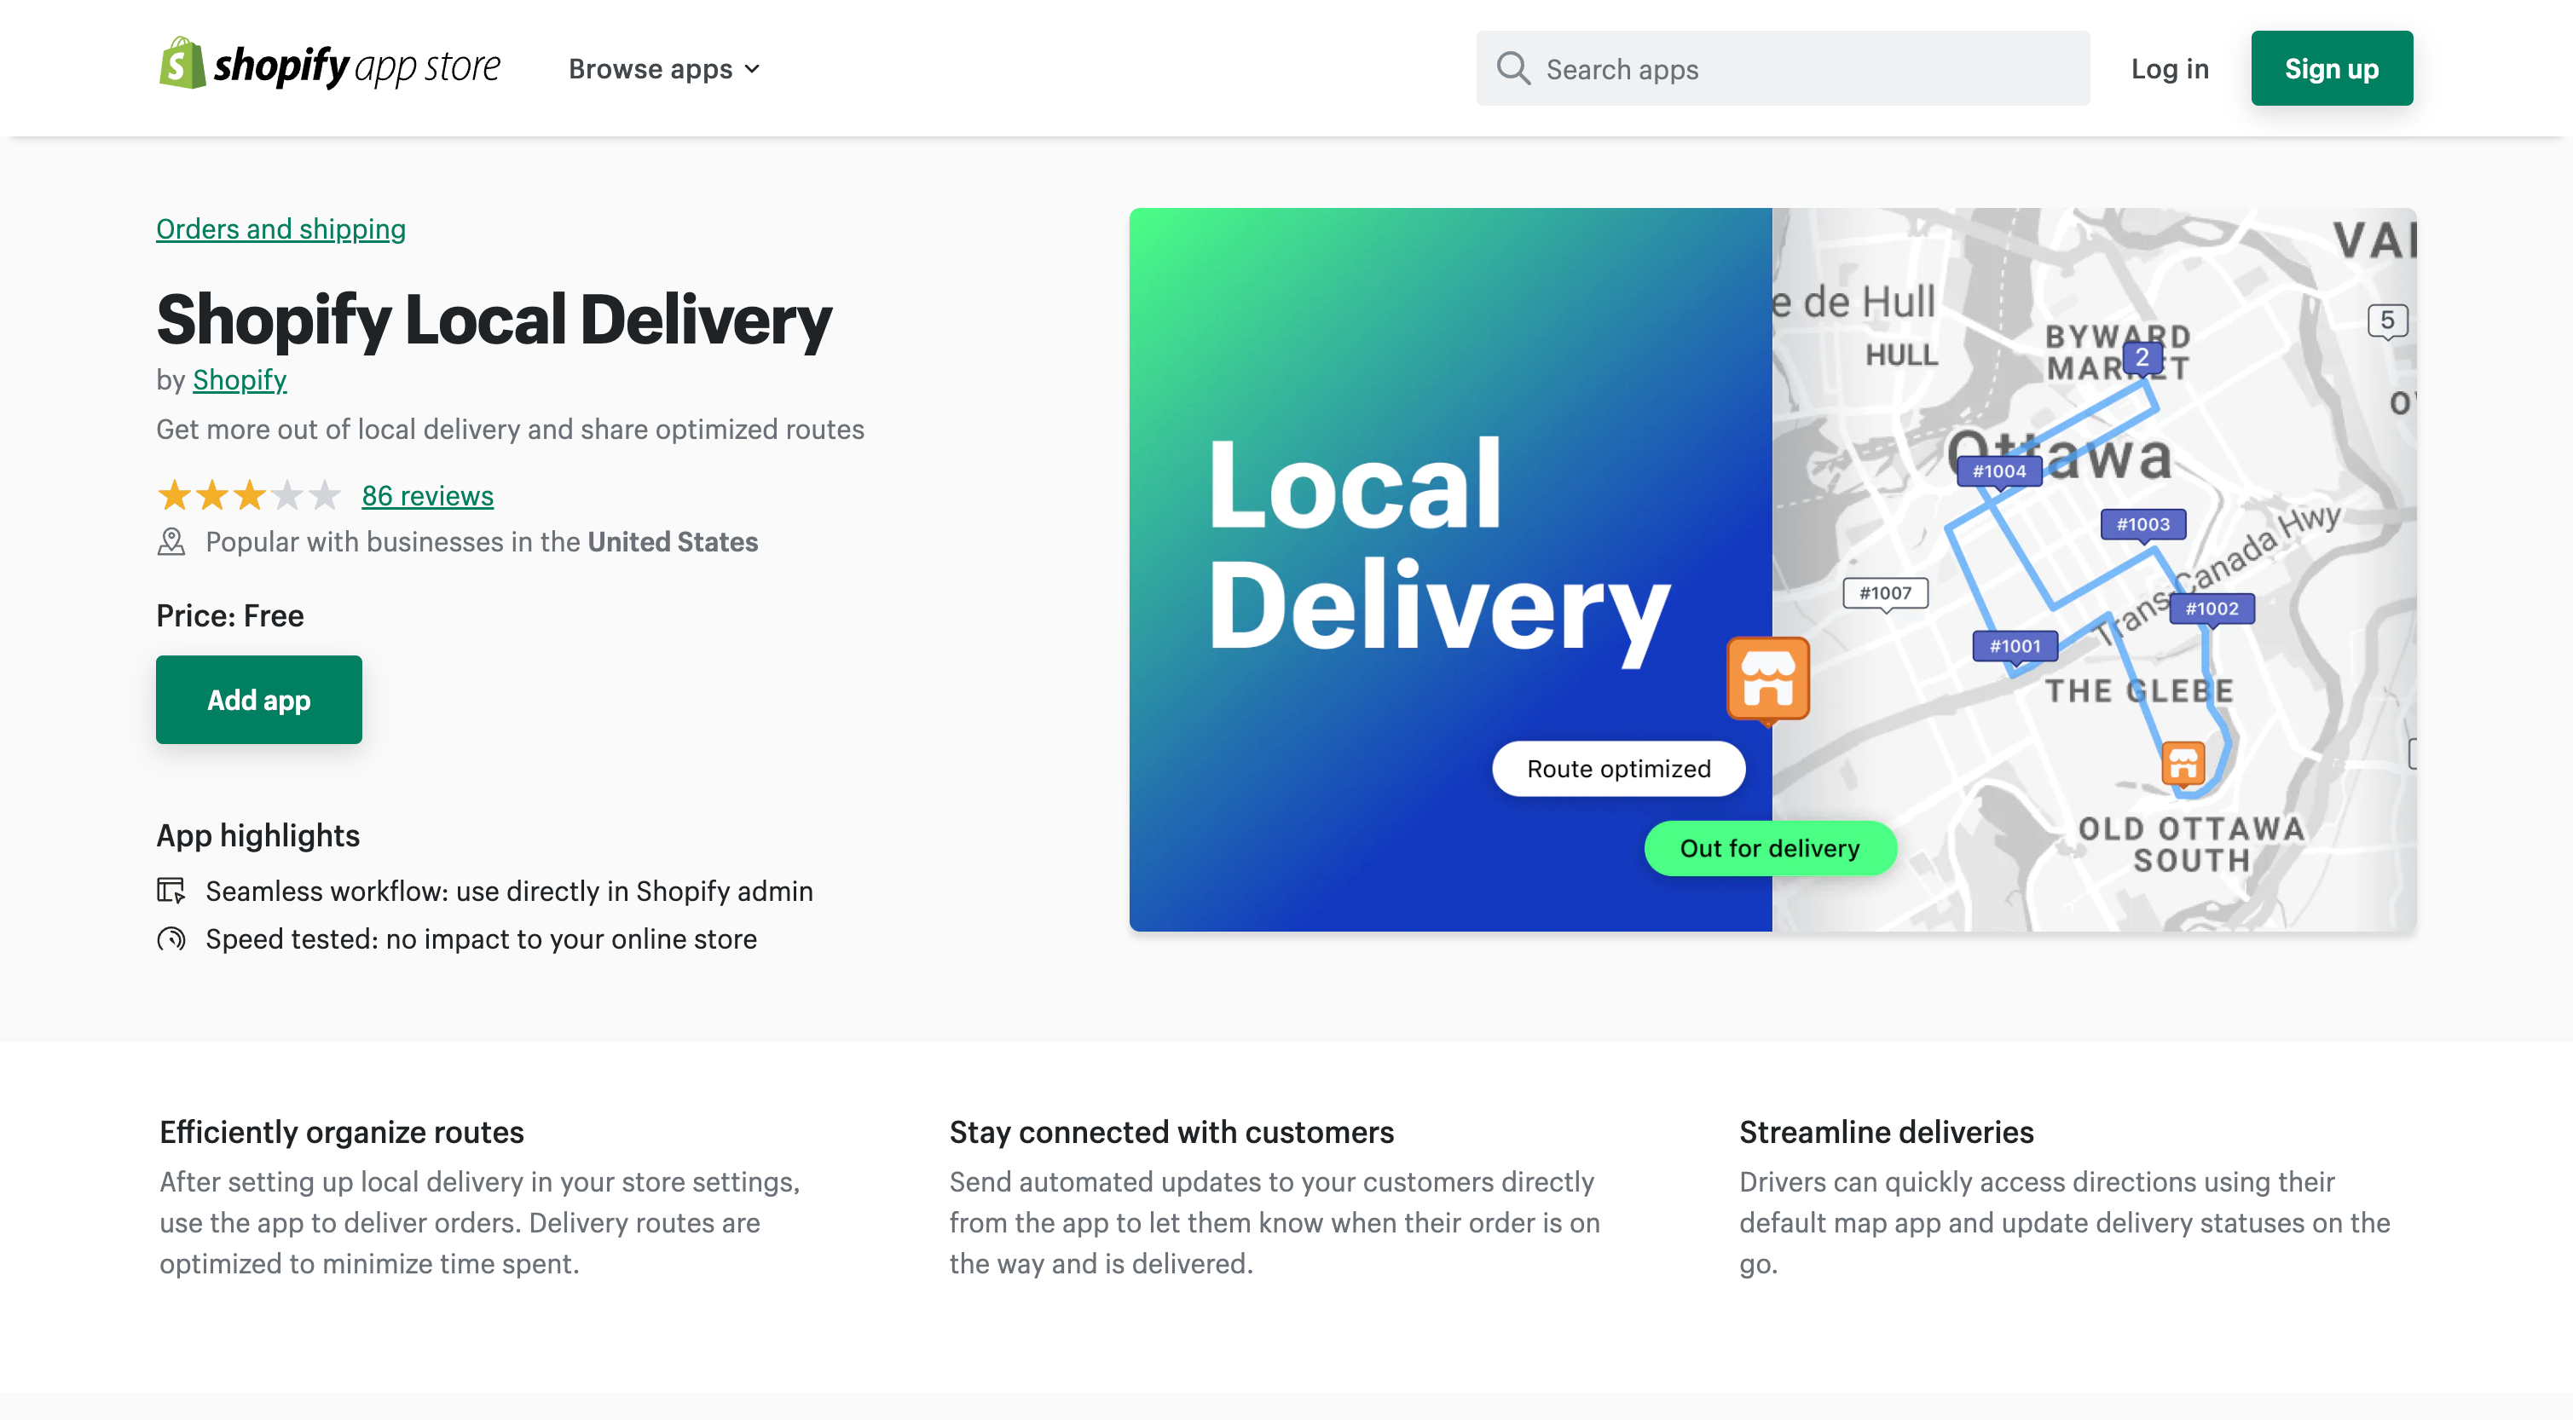Open the Shopify developer link

[240, 379]
